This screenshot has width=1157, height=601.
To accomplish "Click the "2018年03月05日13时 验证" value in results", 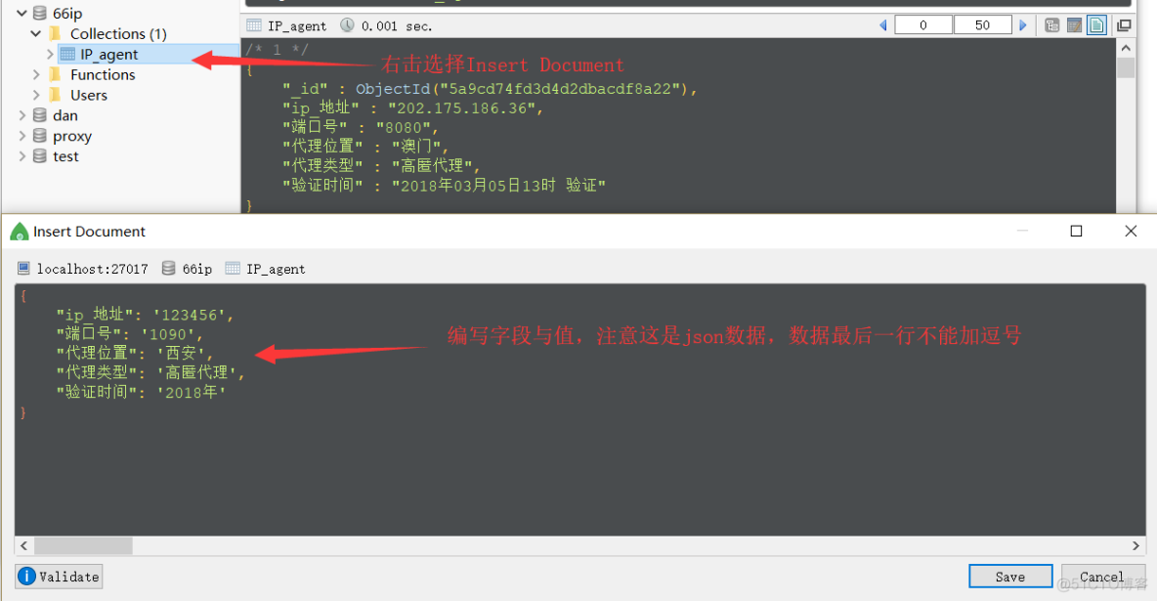I will click(498, 186).
